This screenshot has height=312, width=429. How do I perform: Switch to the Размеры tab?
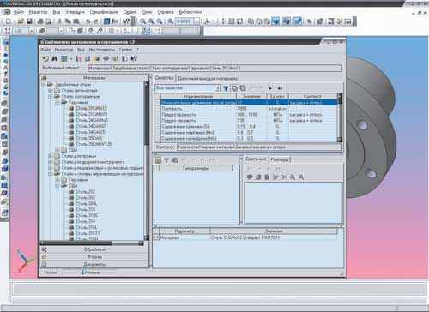280,159
